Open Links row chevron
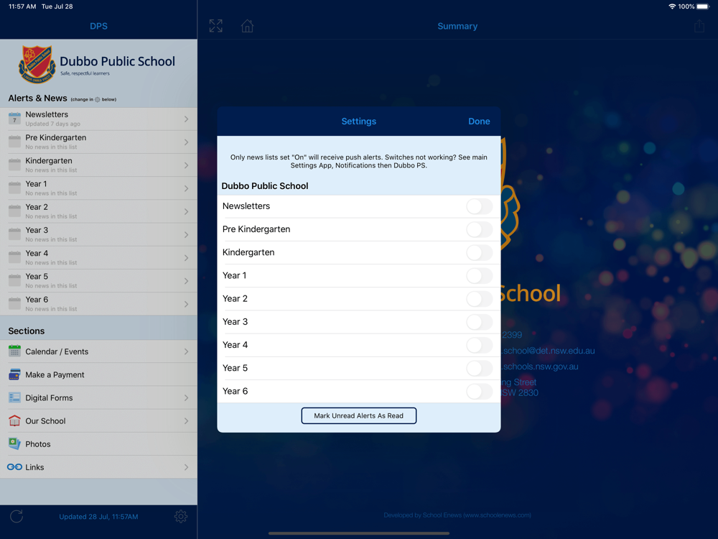The height and width of the screenshot is (539, 718). (187, 467)
